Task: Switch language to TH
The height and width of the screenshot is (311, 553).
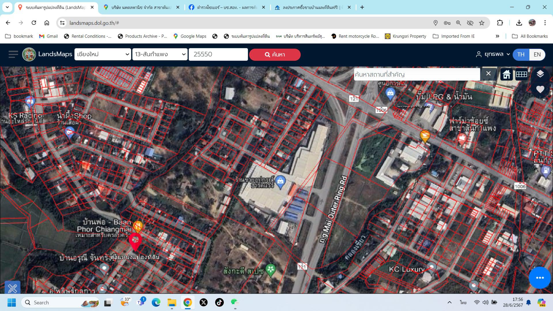Action: coord(521,54)
